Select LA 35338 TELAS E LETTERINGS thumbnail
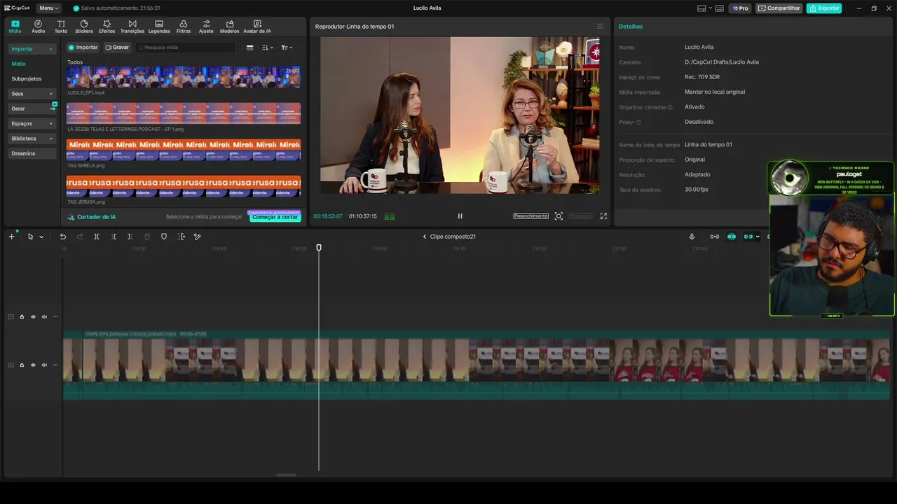 click(184, 113)
